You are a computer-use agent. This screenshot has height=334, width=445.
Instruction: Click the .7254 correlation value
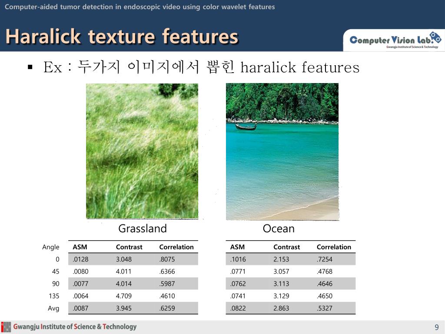(x=325, y=259)
